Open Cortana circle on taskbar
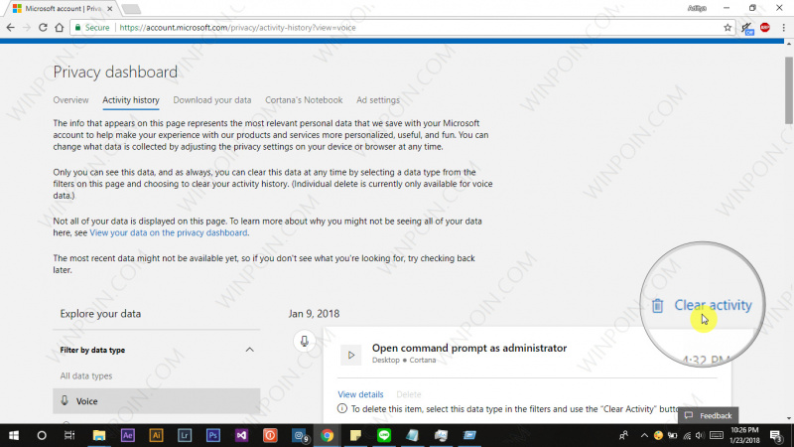The image size is (794, 447). tap(42, 435)
